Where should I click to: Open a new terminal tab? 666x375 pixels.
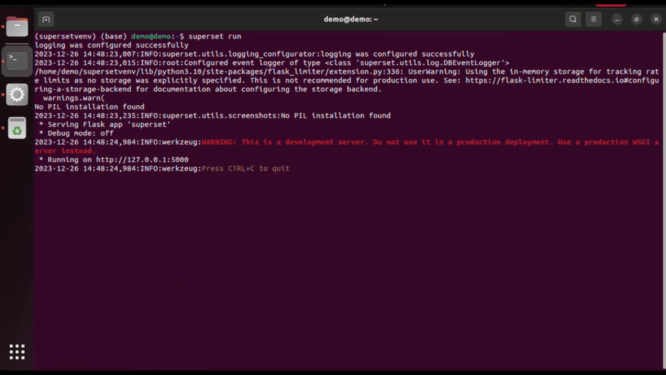(x=46, y=19)
